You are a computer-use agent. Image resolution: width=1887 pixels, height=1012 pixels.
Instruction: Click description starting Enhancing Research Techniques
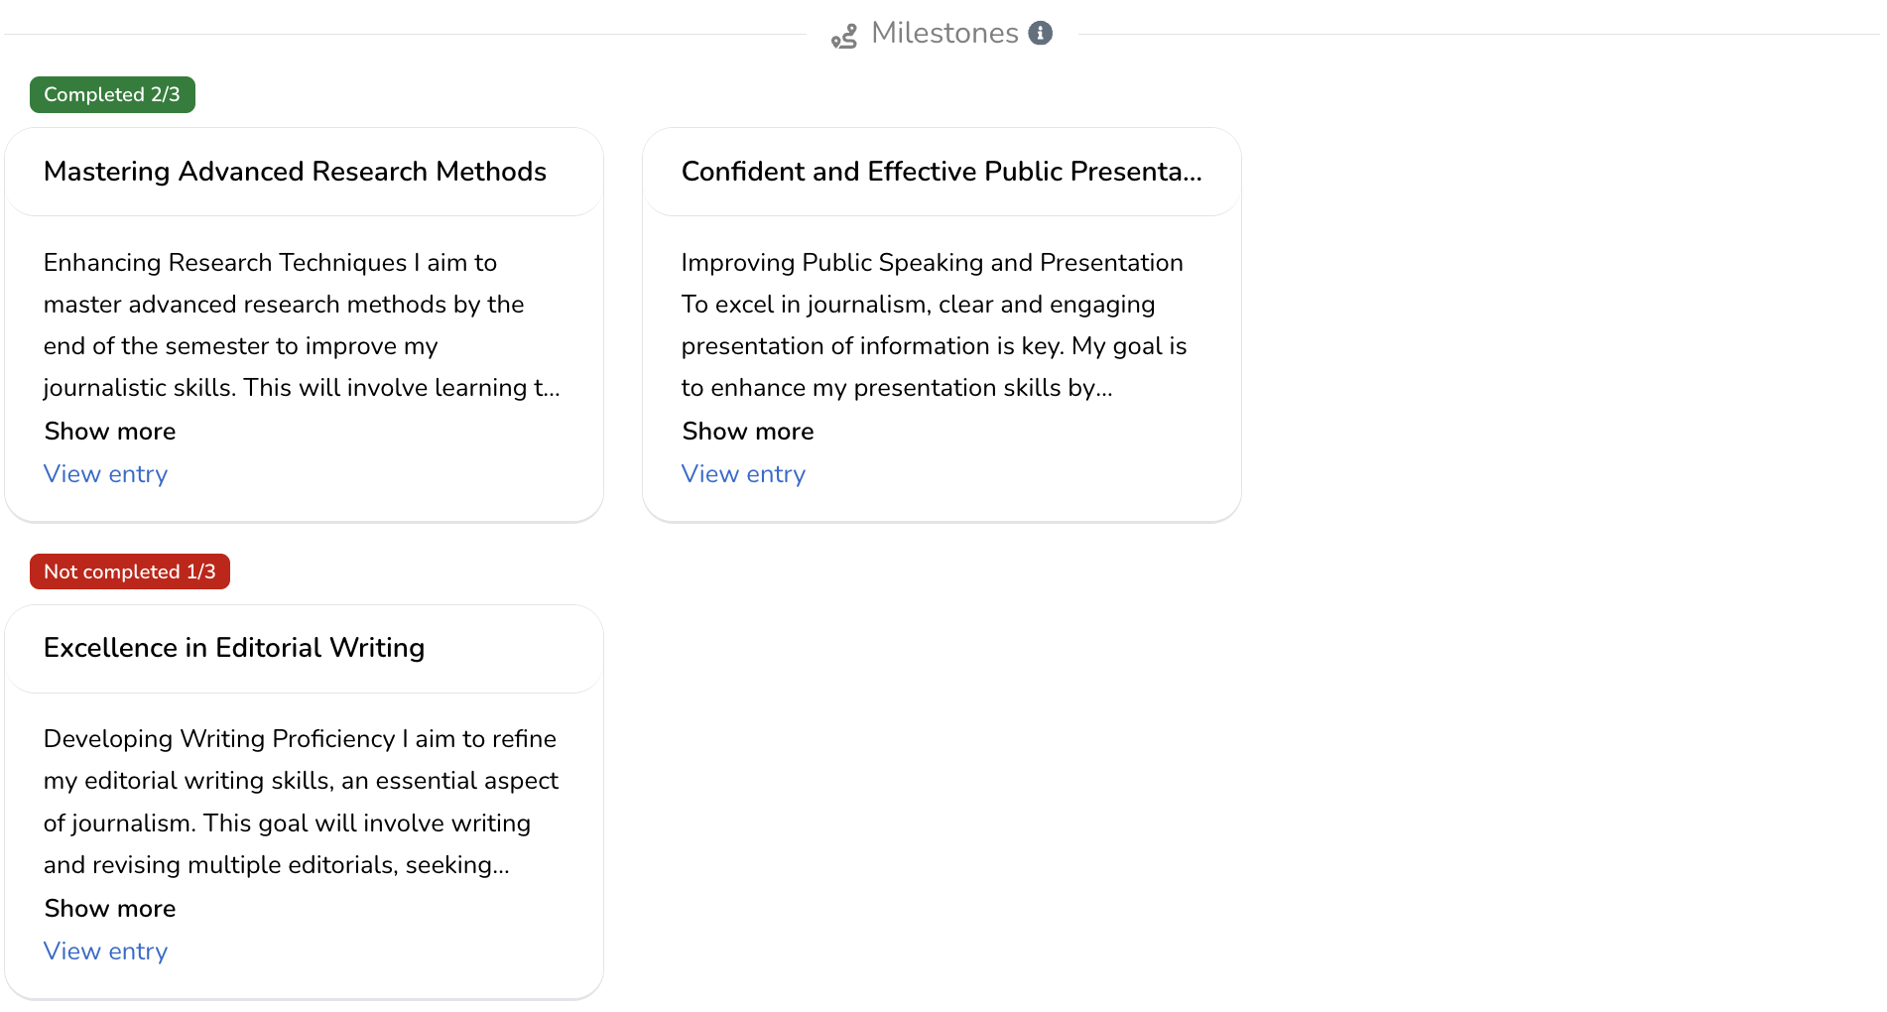(x=303, y=325)
